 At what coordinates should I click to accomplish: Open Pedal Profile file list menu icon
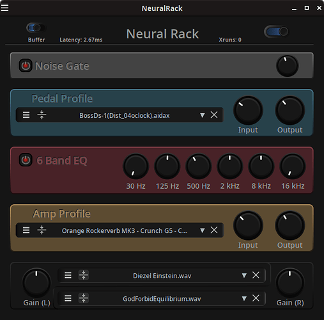click(x=26, y=115)
